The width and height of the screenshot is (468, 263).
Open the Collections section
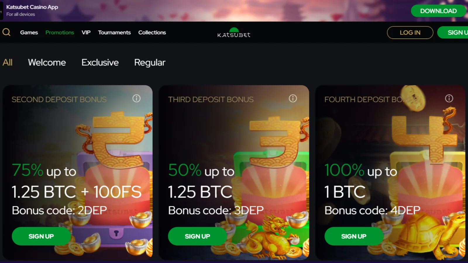click(x=152, y=32)
